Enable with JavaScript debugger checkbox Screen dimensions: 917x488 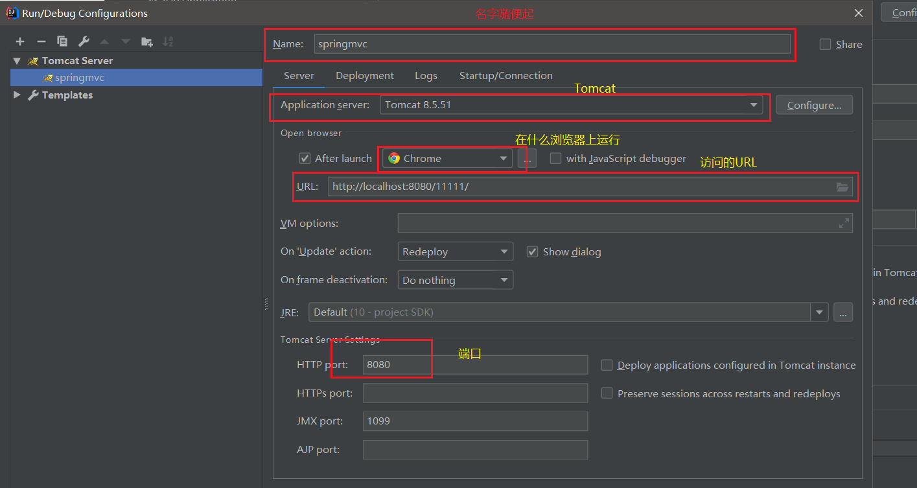pos(555,158)
